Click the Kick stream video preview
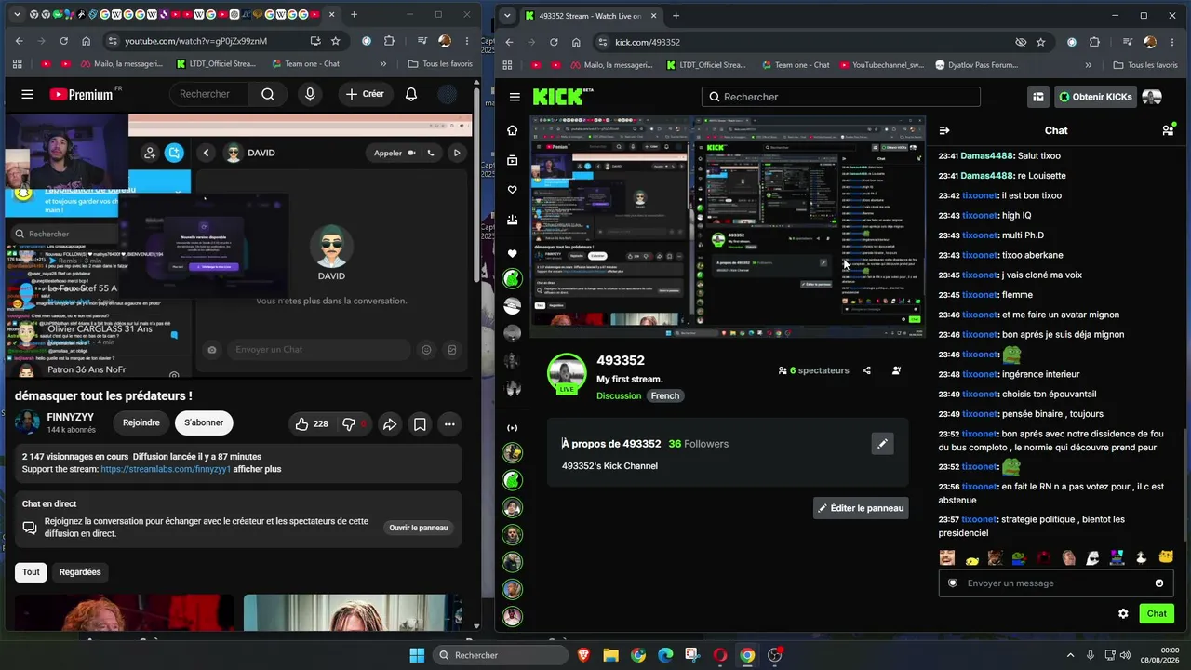This screenshot has height=670, width=1191. (728, 227)
